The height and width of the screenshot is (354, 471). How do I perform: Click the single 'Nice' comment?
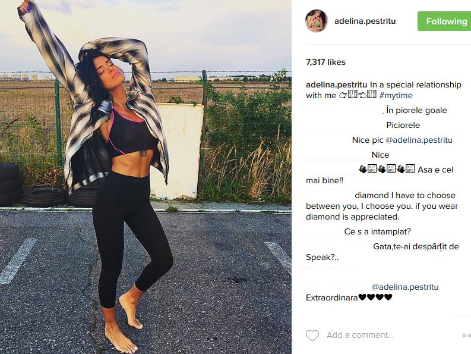click(x=380, y=155)
